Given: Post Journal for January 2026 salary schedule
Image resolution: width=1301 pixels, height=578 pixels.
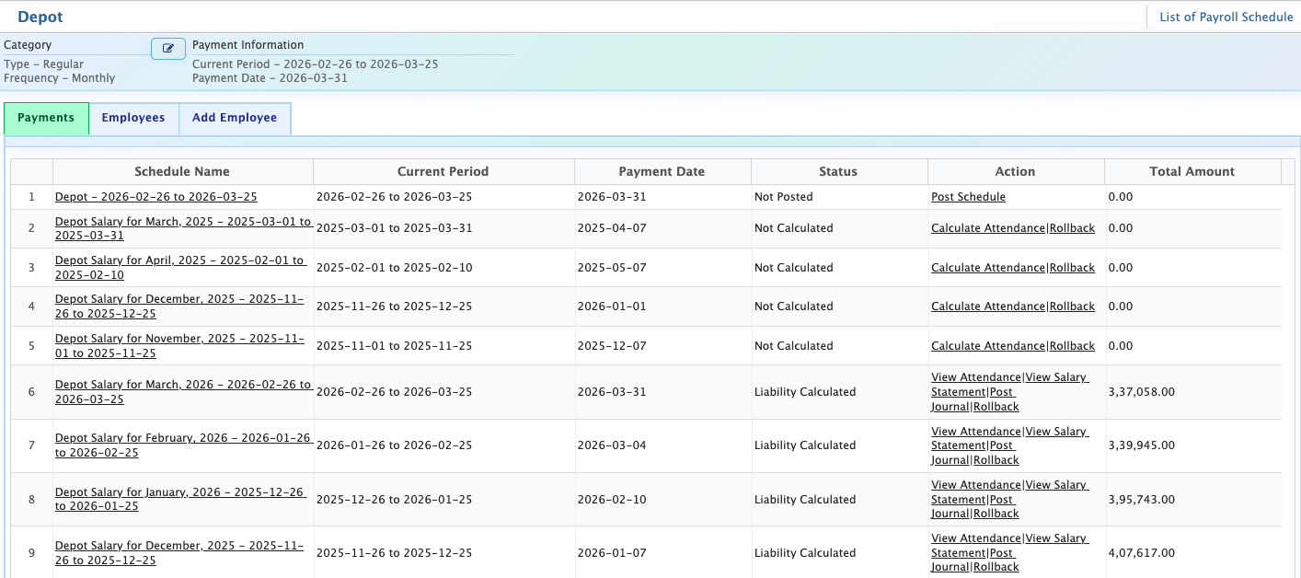Looking at the screenshot, I should [1001, 500].
